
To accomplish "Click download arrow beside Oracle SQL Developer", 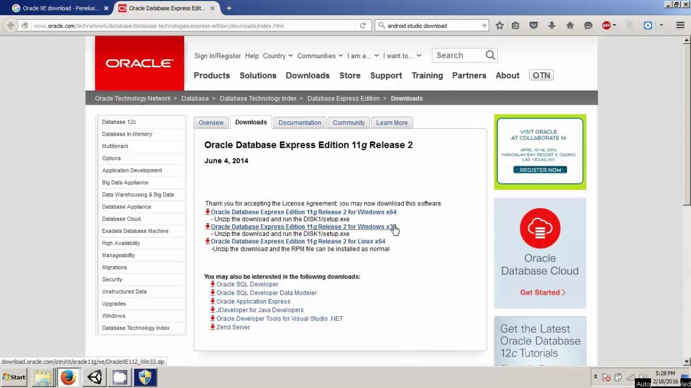I will (213, 284).
